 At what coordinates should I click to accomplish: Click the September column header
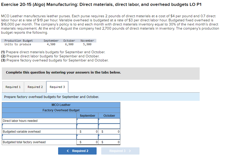coord(88,115)
